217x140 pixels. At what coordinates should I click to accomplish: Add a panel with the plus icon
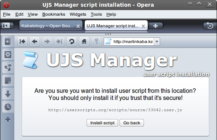(x=8, y=119)
